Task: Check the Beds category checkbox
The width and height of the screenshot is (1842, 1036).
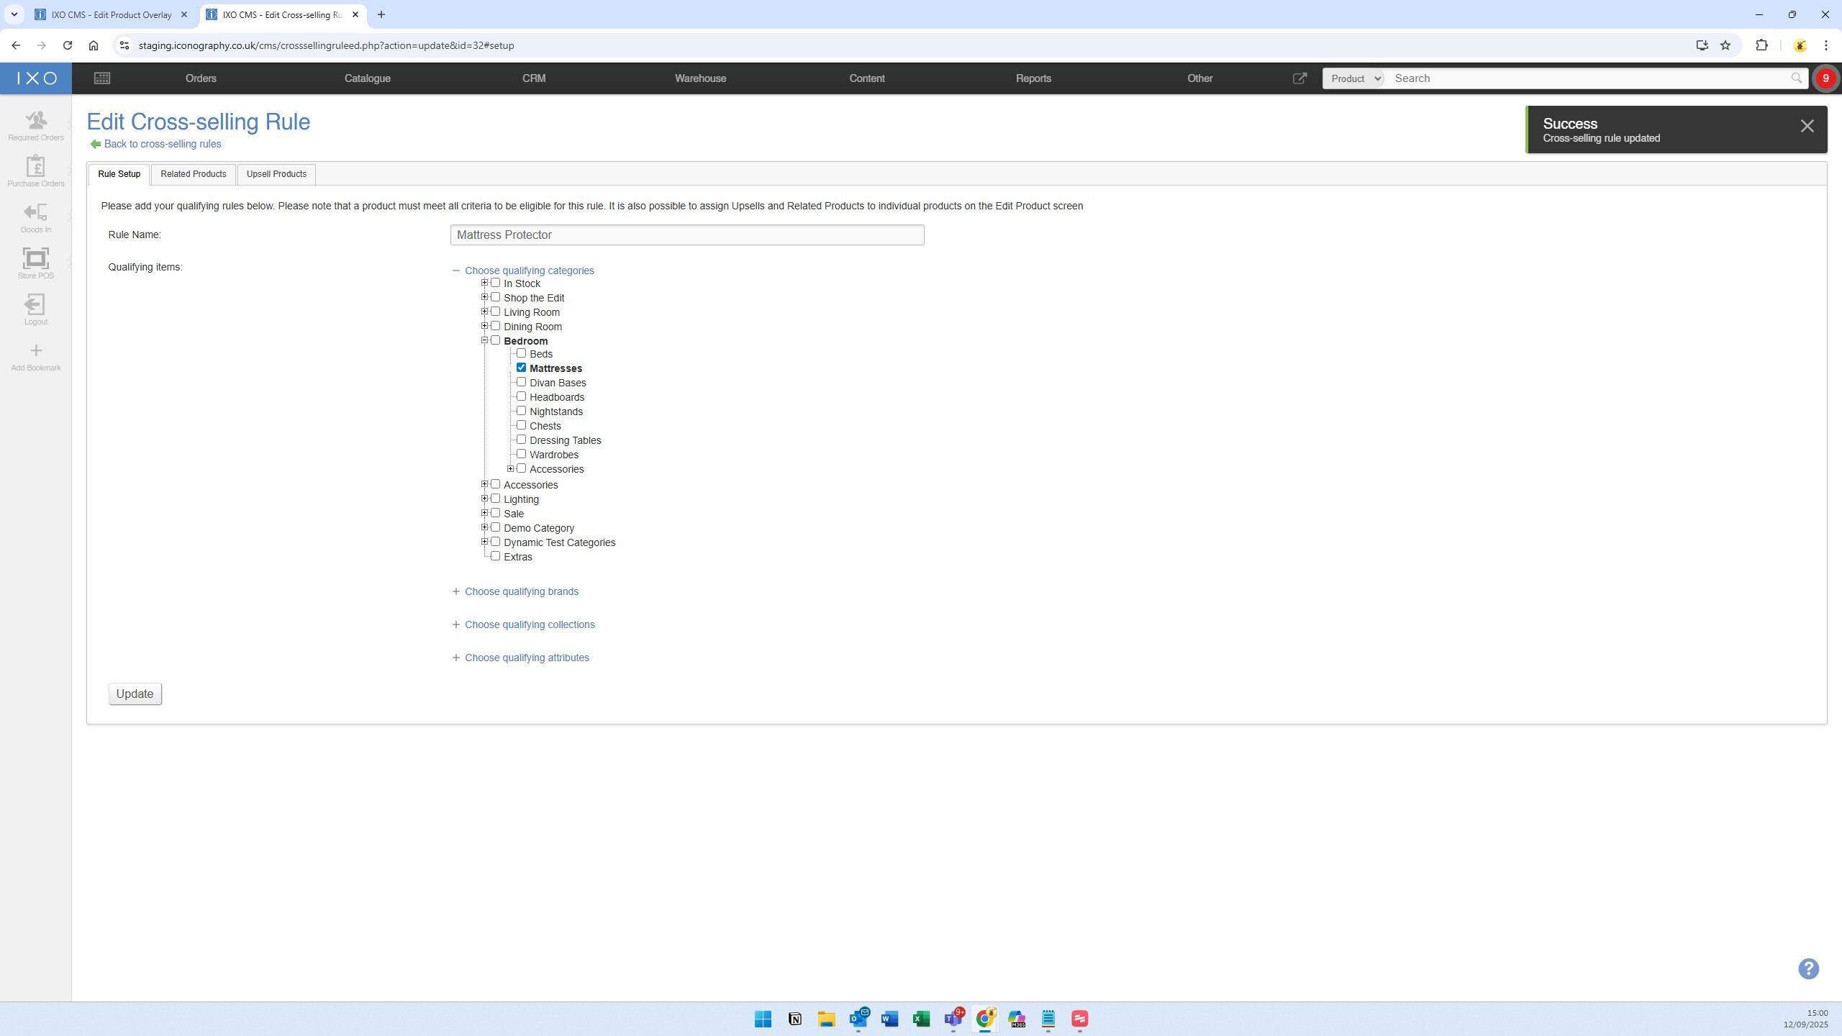Action: tap(521, 353)
